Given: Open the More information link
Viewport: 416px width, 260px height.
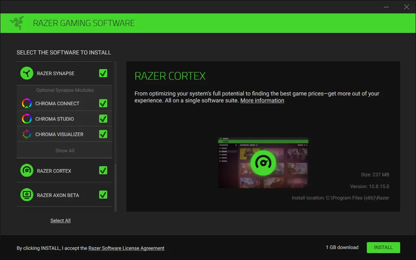Looking at the screenshot, I should pyautogui.click(x=262, y=101).
